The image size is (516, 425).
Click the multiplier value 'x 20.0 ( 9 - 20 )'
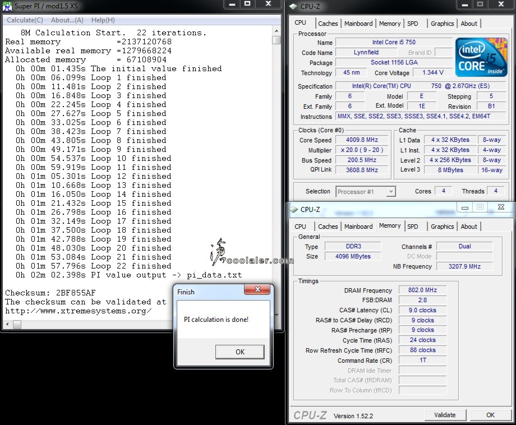(x=362, y=150)
